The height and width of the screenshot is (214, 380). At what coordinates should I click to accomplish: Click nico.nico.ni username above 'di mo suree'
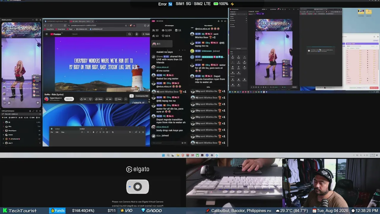(x=162, y=67)
